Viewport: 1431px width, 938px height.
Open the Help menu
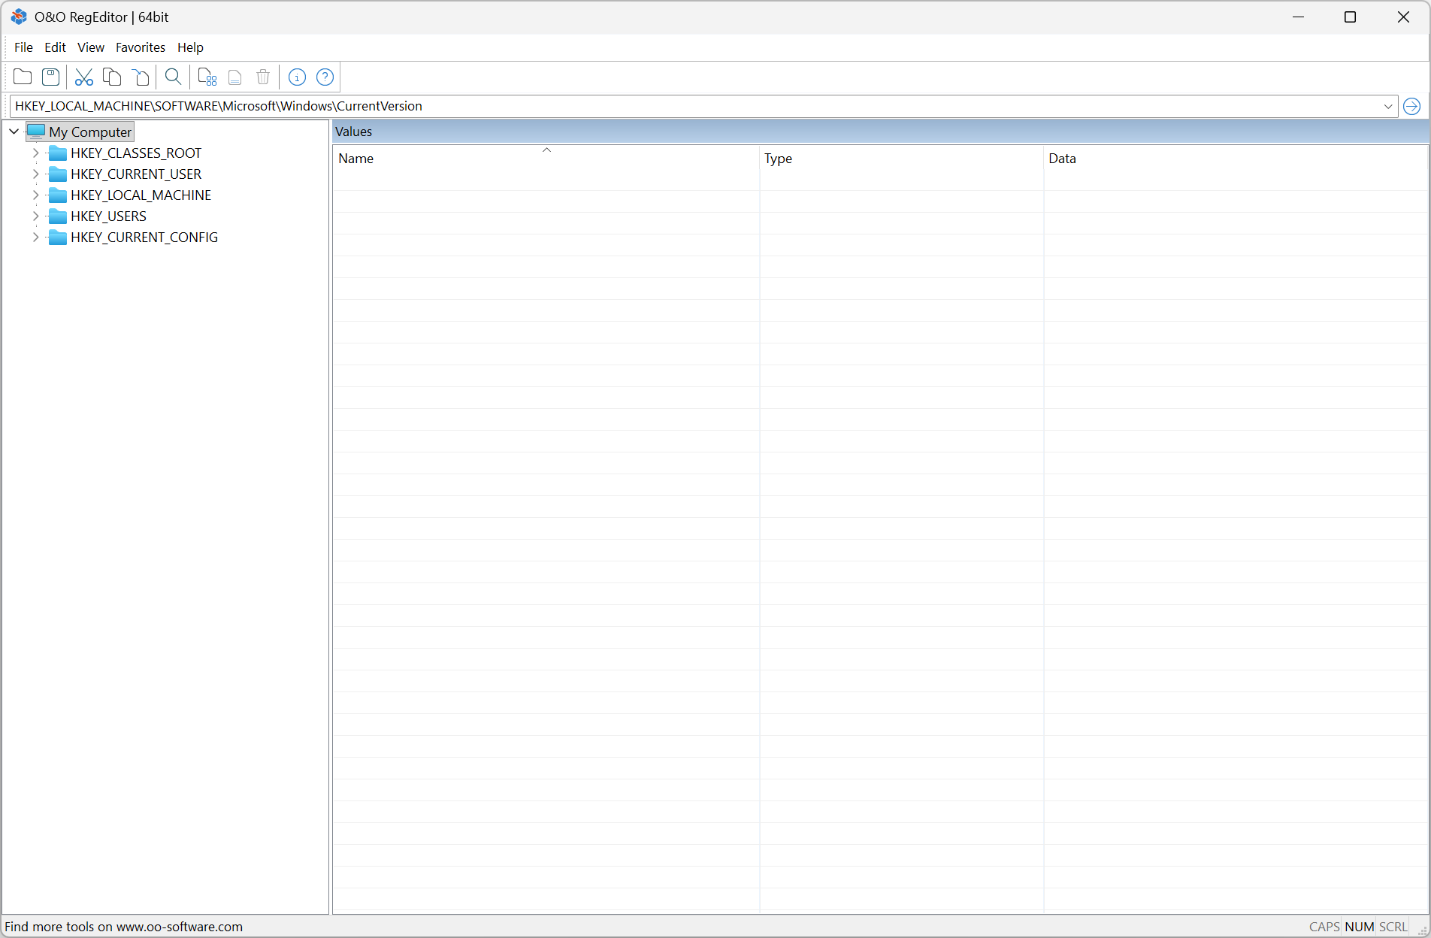(190, 47)
